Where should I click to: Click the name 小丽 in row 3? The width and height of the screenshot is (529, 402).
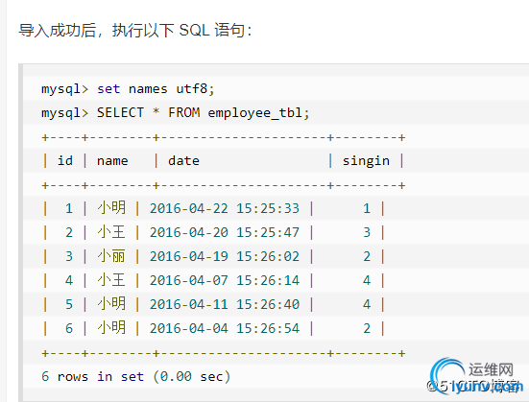click(x=111, y=256)
